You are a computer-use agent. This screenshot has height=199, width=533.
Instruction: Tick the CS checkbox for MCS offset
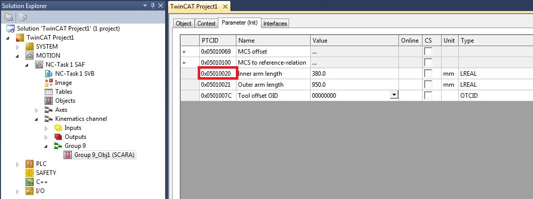[x=428, y=52]
